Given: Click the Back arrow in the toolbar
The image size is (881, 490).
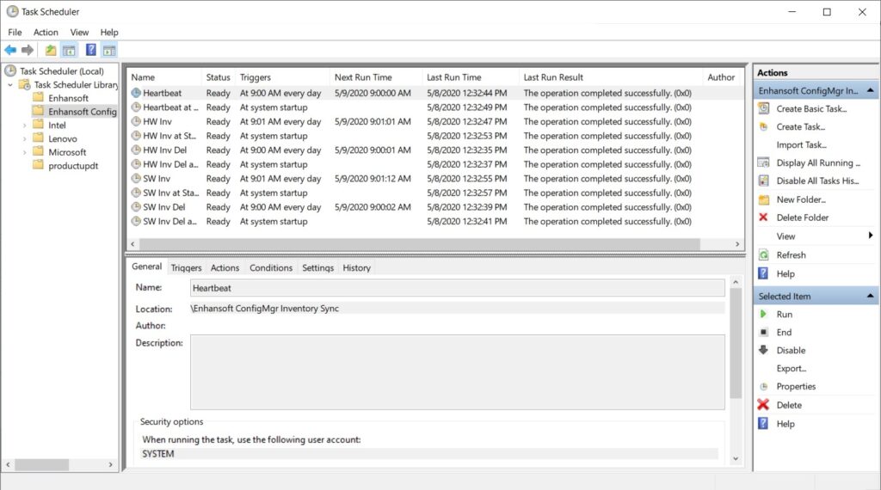Looking at the screenshot, I should pyautogui.click(x=10, y=50).
